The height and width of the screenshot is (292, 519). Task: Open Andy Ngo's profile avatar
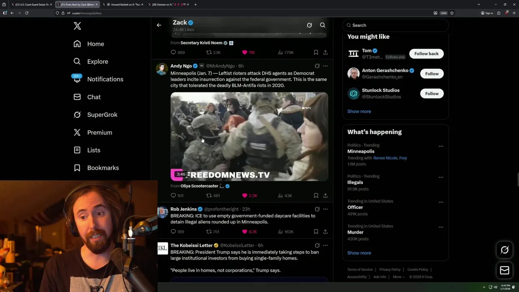[162, 69]
